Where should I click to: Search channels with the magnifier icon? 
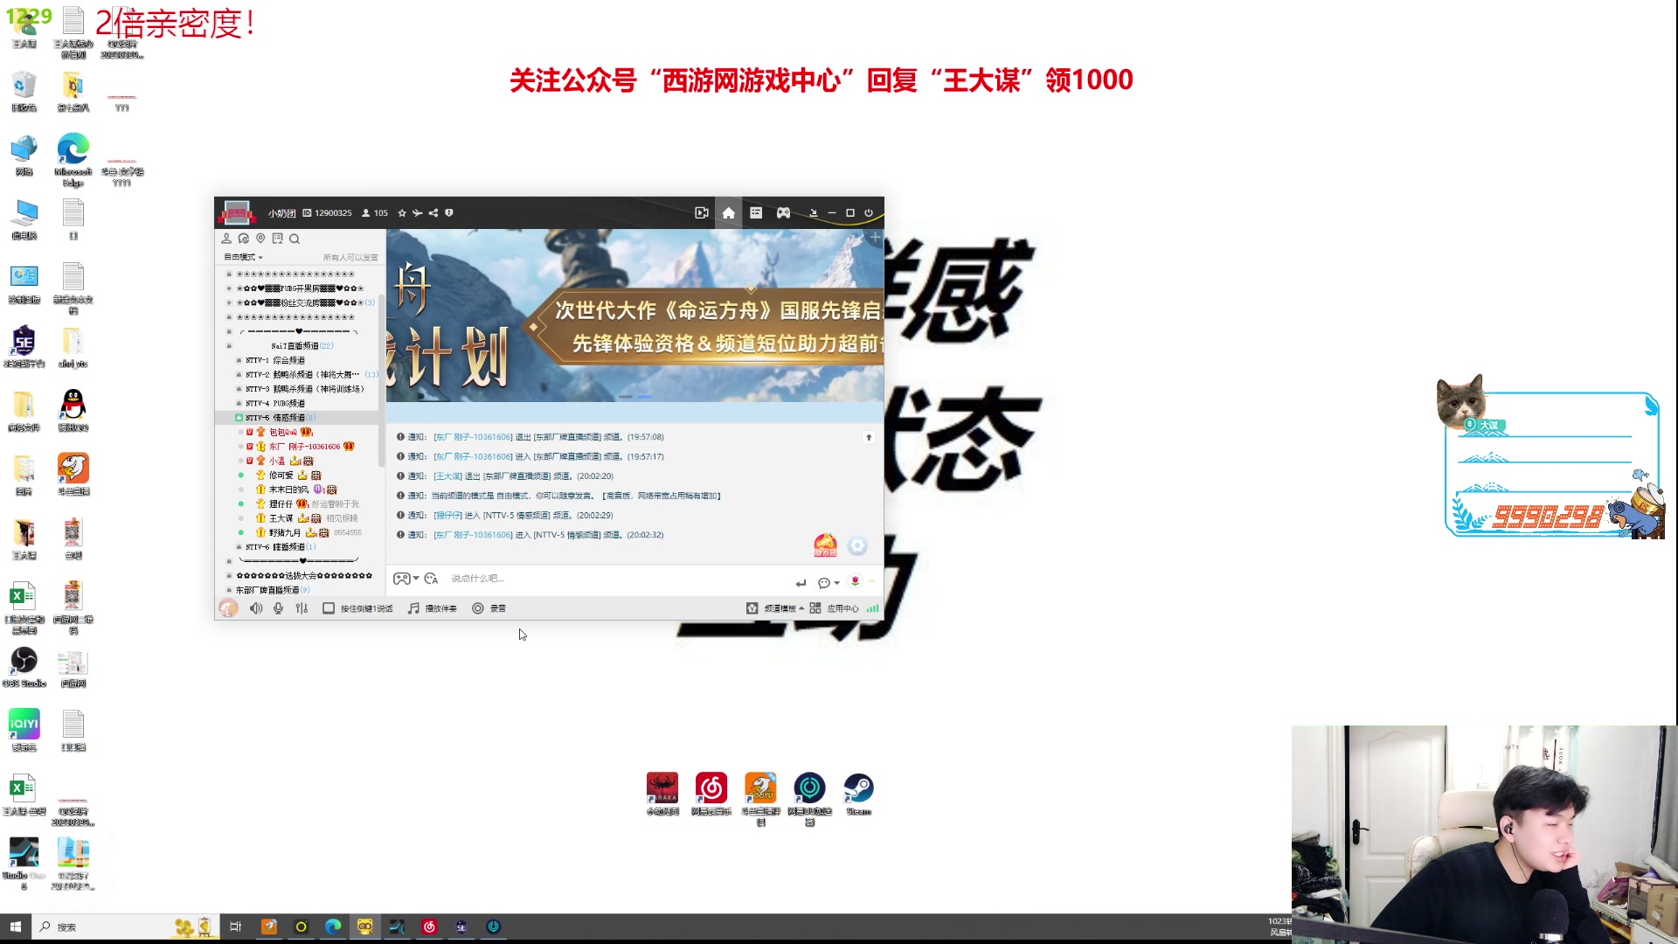pos(295,239)
